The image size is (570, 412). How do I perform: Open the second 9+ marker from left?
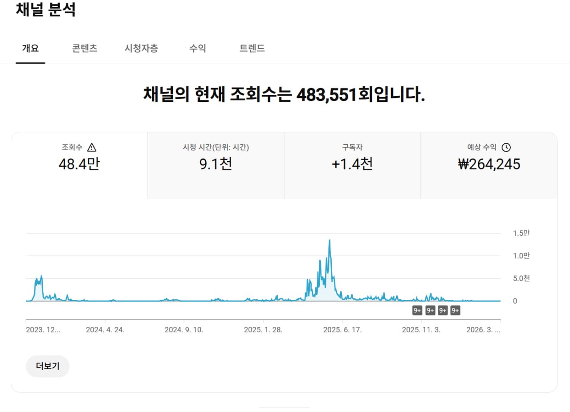click(430, 311)
